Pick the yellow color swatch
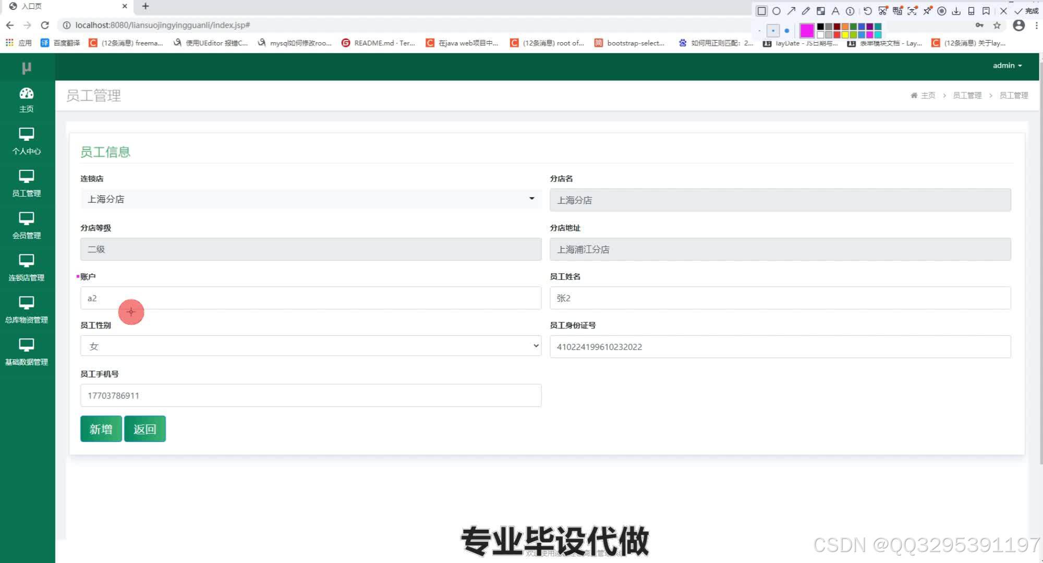Image resolution: width=1043 pixels, height=563 pixels. [x=845, y=35]
